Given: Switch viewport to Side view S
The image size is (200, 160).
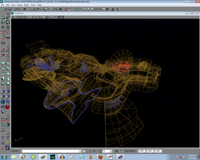Looking at the screenshot, I should pos(25,17).
